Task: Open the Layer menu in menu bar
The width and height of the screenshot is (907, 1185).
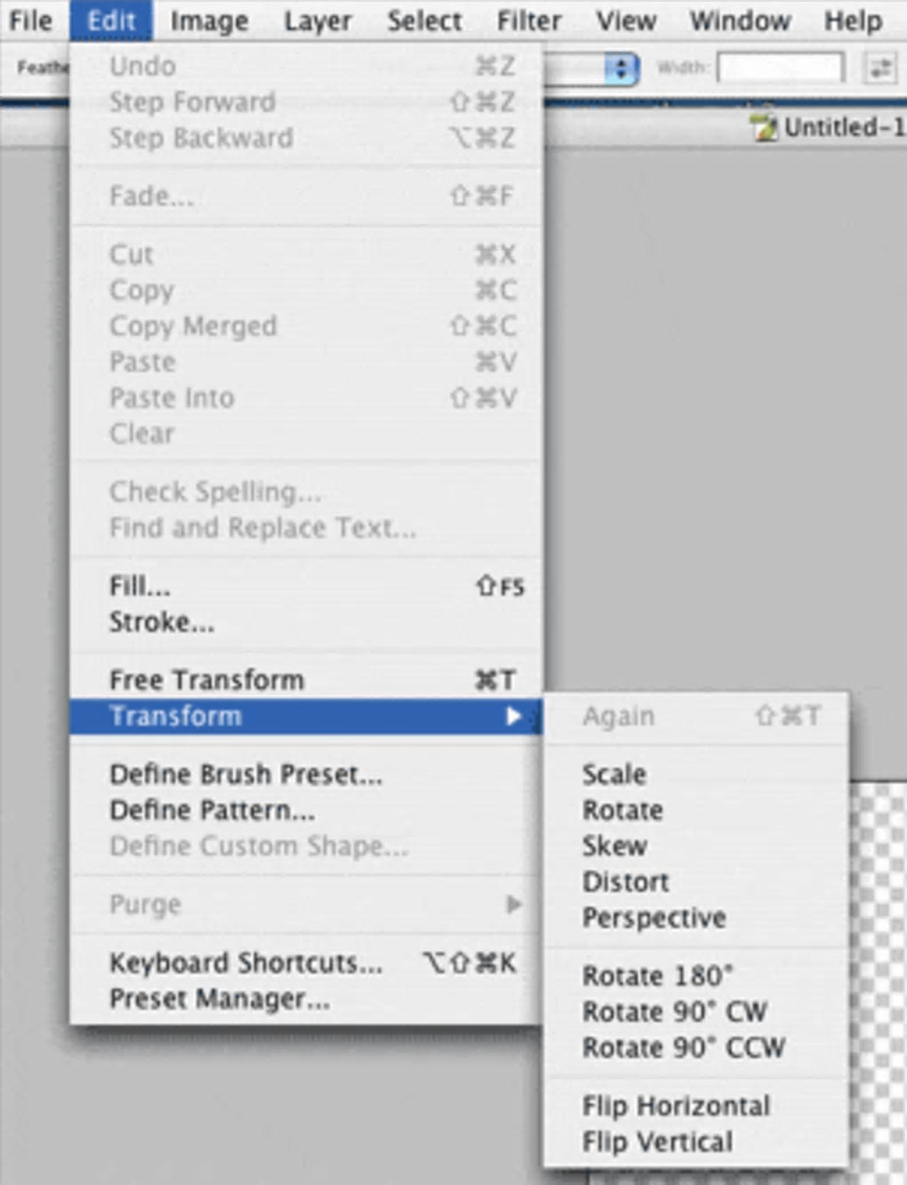Action: point(317,20)
